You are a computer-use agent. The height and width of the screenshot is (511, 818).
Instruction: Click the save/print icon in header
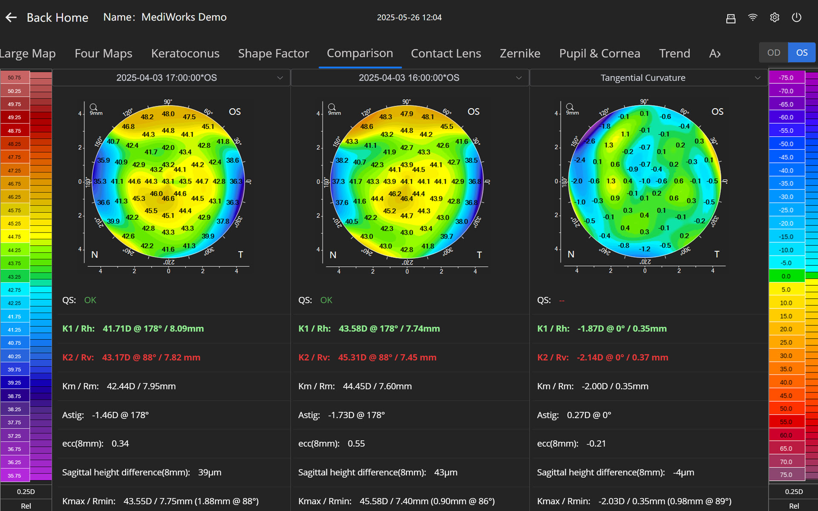point(731,18)
